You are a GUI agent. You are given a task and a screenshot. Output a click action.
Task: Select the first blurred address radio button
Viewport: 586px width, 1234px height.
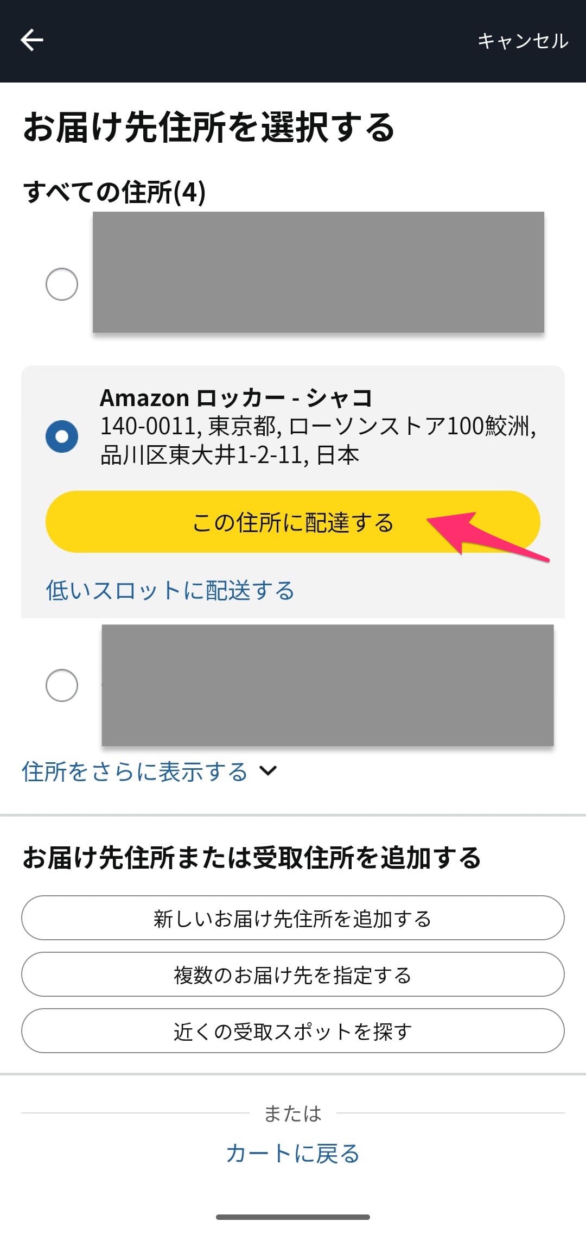tap(62, 282)
